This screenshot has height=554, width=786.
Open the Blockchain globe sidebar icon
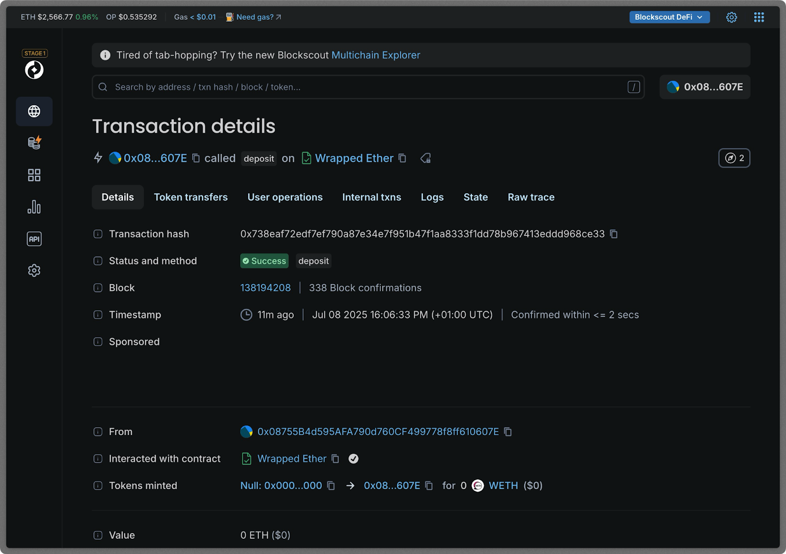pos(34,112)
